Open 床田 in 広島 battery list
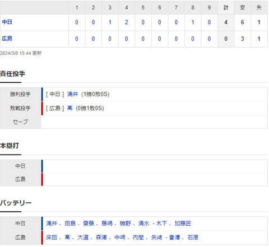 [52, 237]
